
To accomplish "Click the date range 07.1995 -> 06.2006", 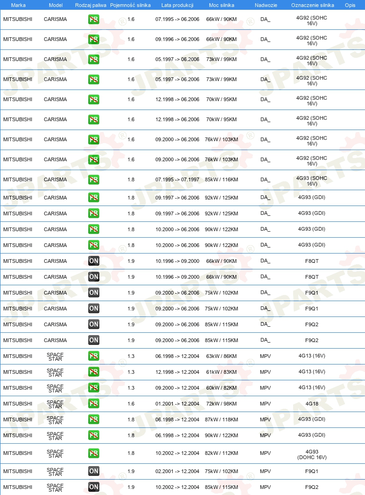I will coord(177,19).
